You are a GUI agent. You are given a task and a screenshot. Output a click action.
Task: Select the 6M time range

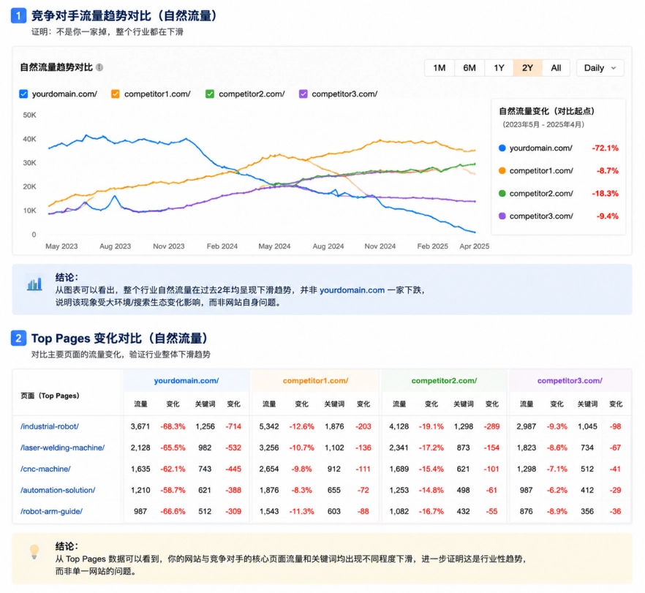pyautogui.click(x=469, y=68)
